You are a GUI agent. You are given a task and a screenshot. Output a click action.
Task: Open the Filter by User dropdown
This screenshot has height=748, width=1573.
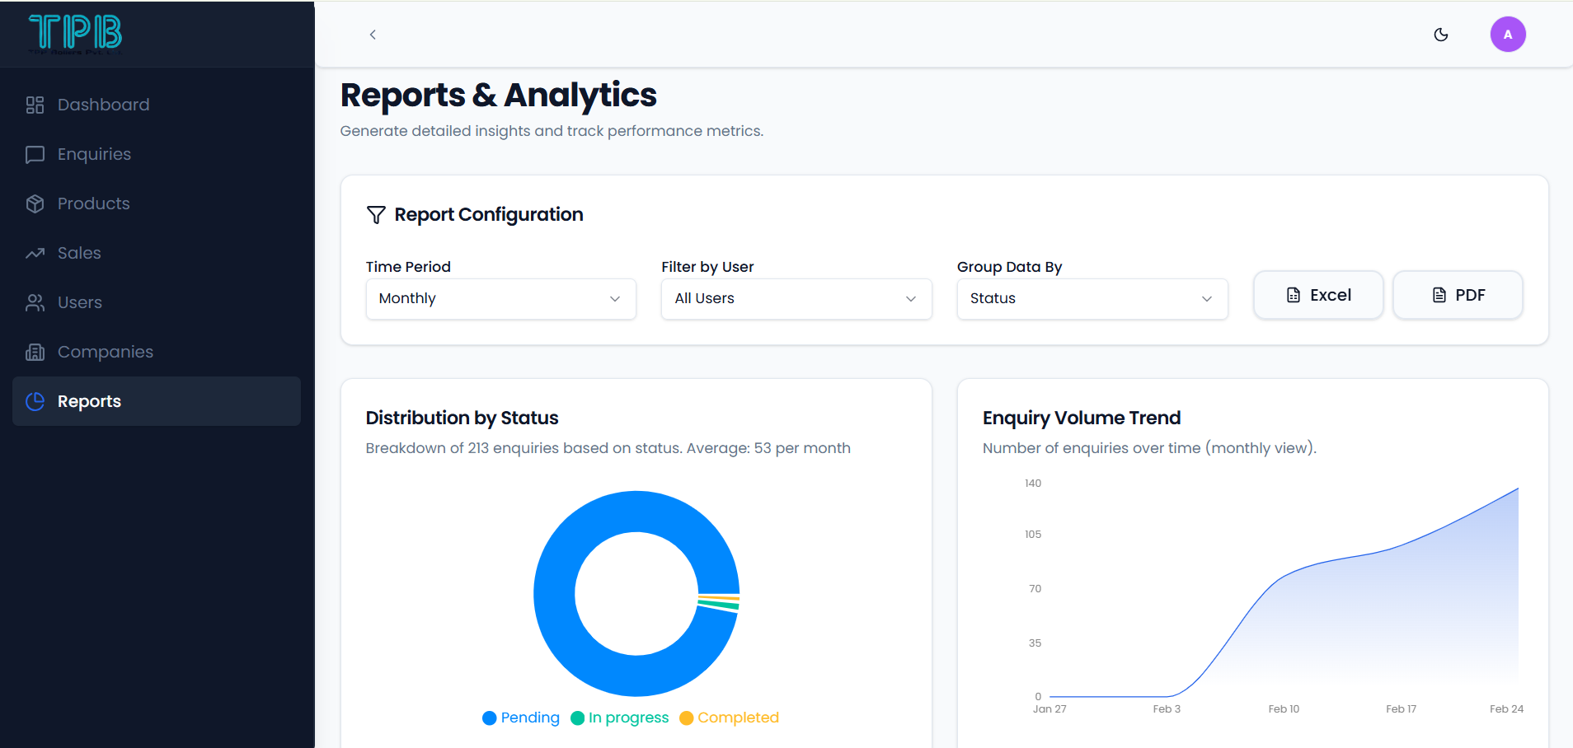point(796,298)
